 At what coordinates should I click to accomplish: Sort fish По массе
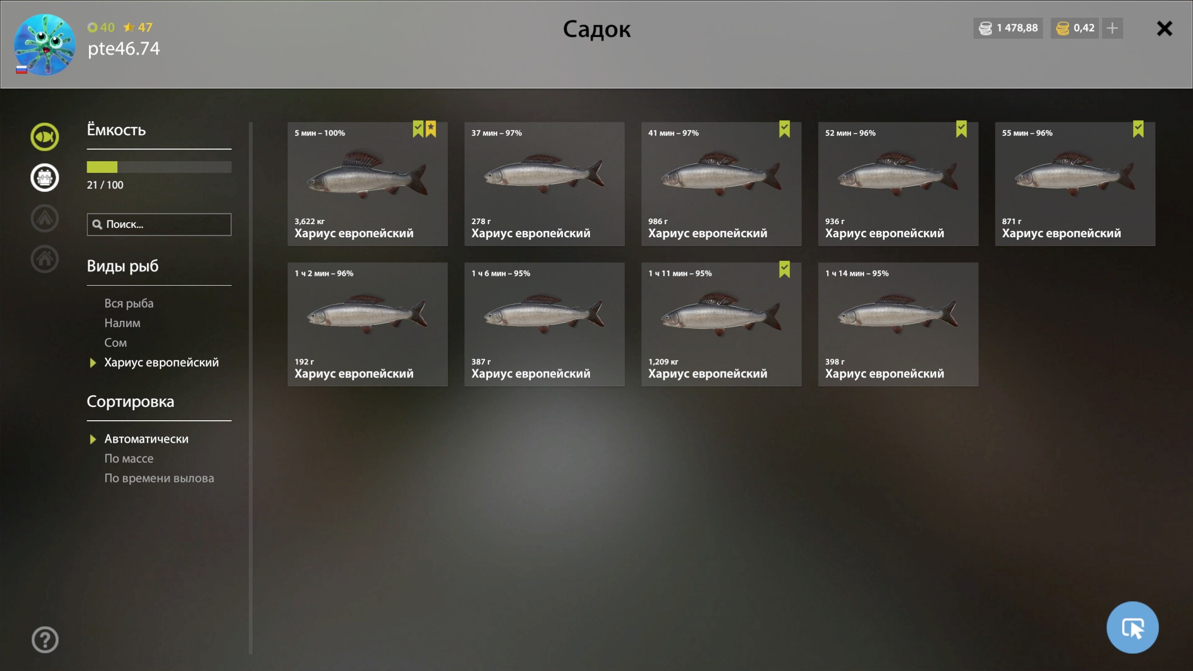coord(129,459)
